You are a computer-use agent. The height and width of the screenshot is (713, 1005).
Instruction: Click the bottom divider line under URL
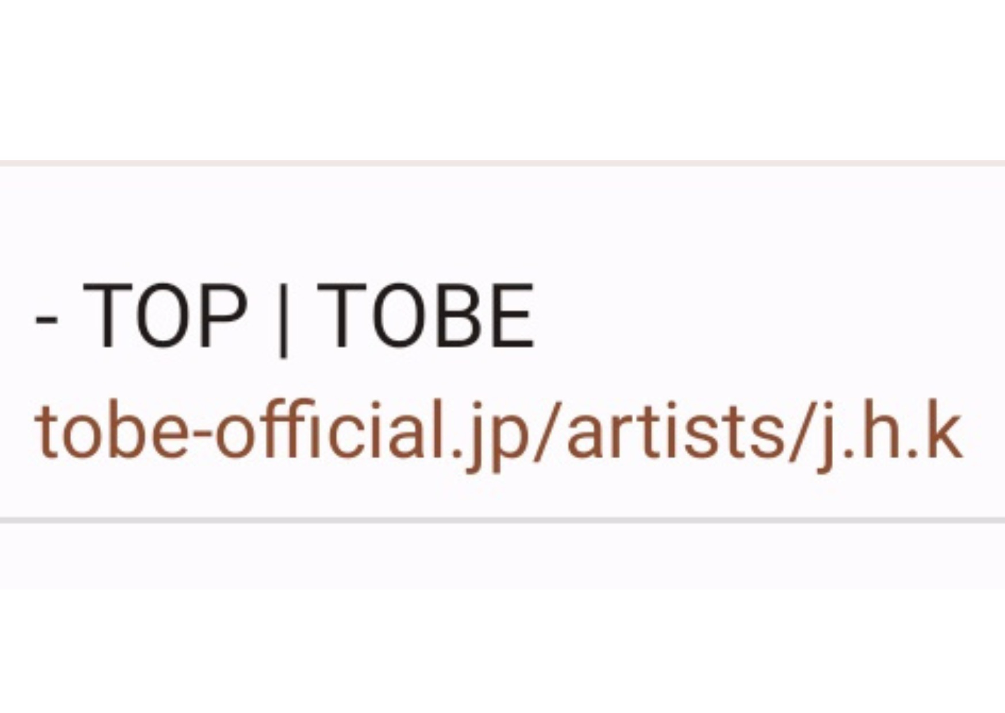click(x=502, y=520)
